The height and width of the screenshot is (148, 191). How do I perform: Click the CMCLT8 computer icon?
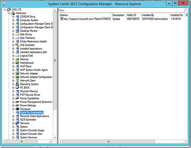[9, 9]
